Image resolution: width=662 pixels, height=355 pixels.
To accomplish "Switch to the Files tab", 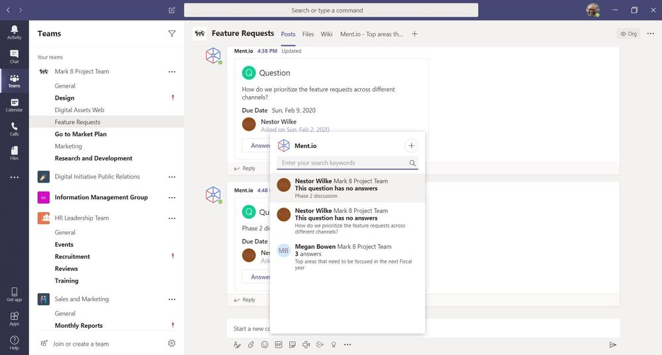I will coord(308,35).
